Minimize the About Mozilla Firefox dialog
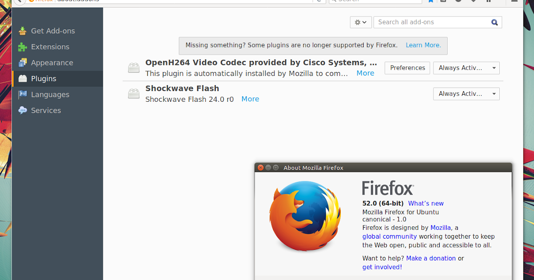534x280 pixels. coord(268,168)
